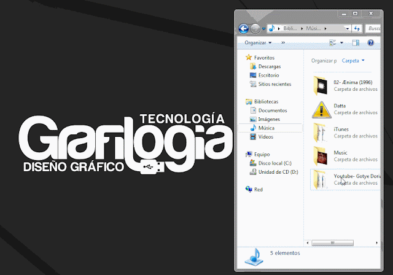Click the Escritorio desktop icon

pyautogui.click(x=253, y=75)
